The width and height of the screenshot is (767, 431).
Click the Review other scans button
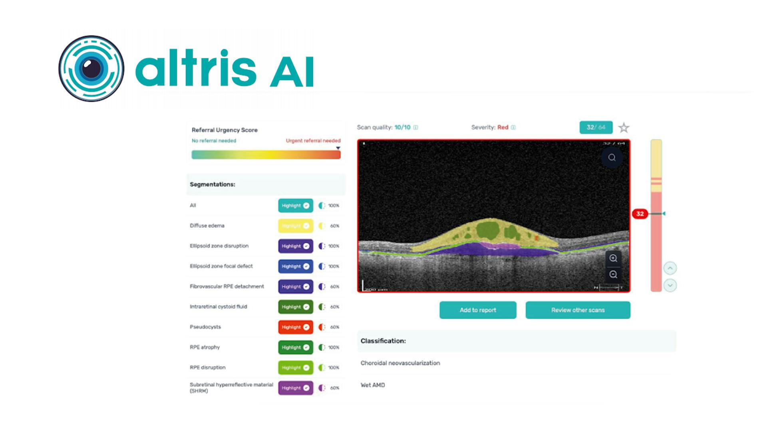578,310
